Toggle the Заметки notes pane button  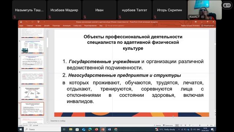[x=157, y=125]
